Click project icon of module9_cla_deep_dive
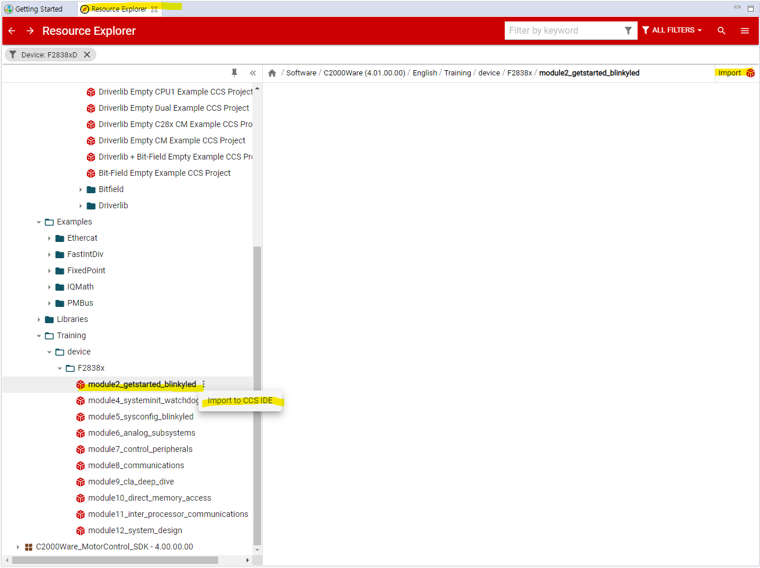This screenshot has height=568, width=760. coord(81,482)
